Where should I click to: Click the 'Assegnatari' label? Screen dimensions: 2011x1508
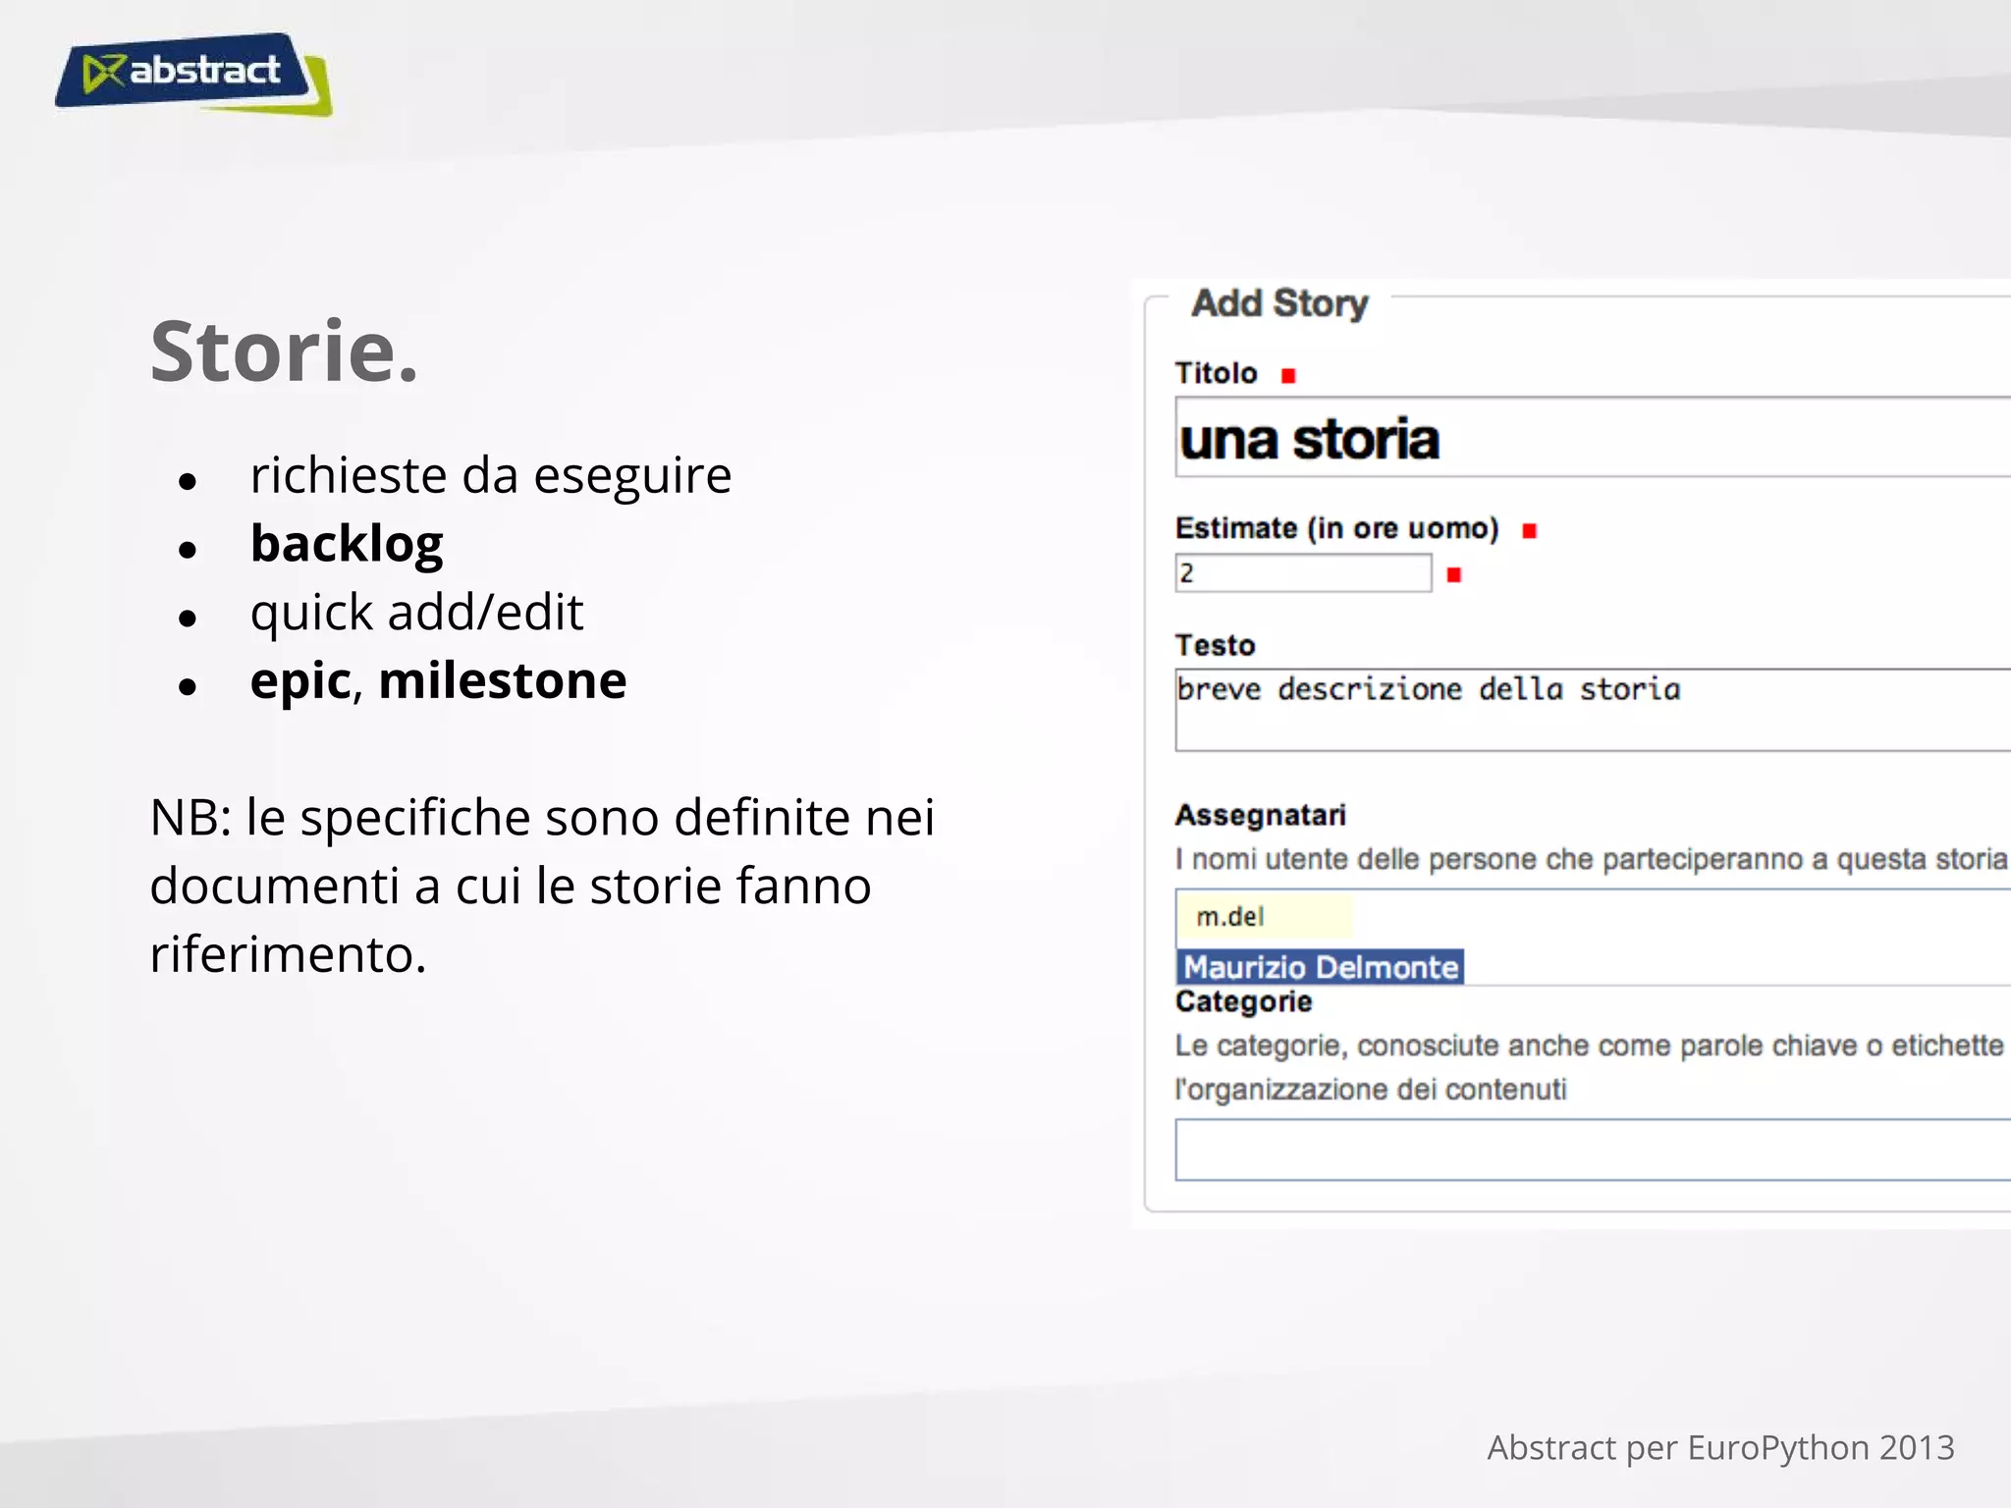coord(1260,815)
